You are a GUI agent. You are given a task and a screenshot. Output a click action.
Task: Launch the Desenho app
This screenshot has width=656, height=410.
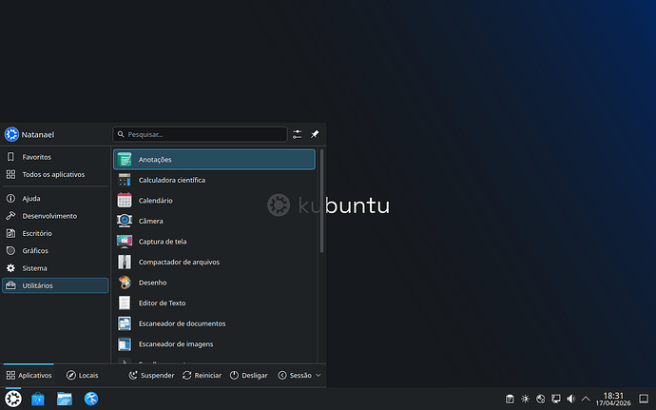coord(214,283)
